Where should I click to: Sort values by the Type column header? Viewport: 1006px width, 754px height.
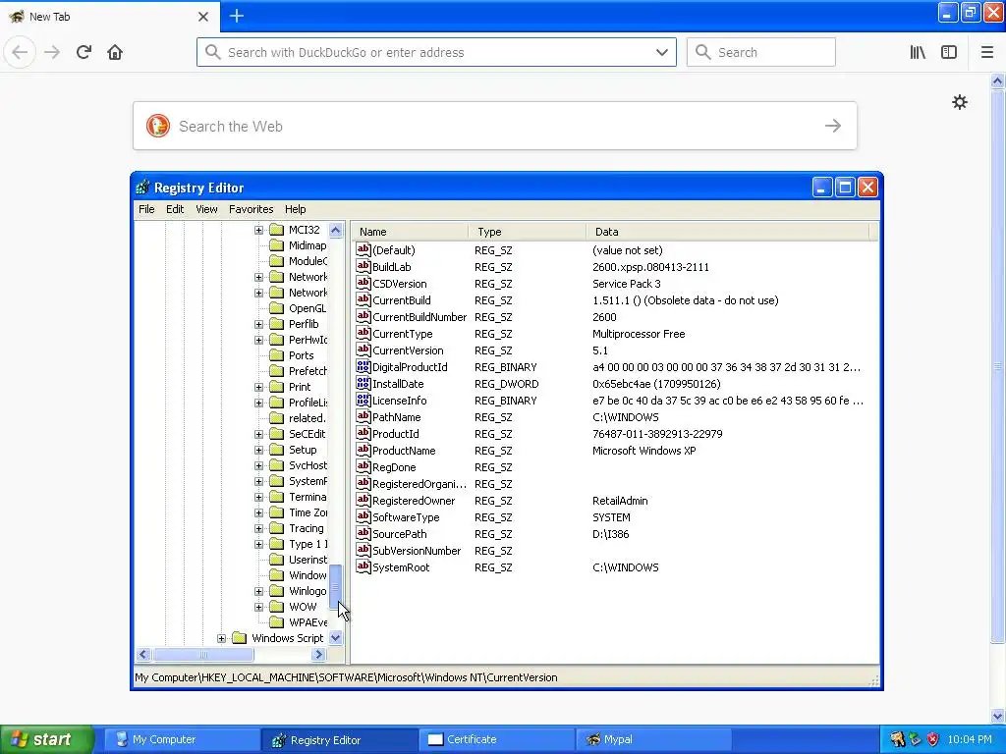tap(528, 232)
